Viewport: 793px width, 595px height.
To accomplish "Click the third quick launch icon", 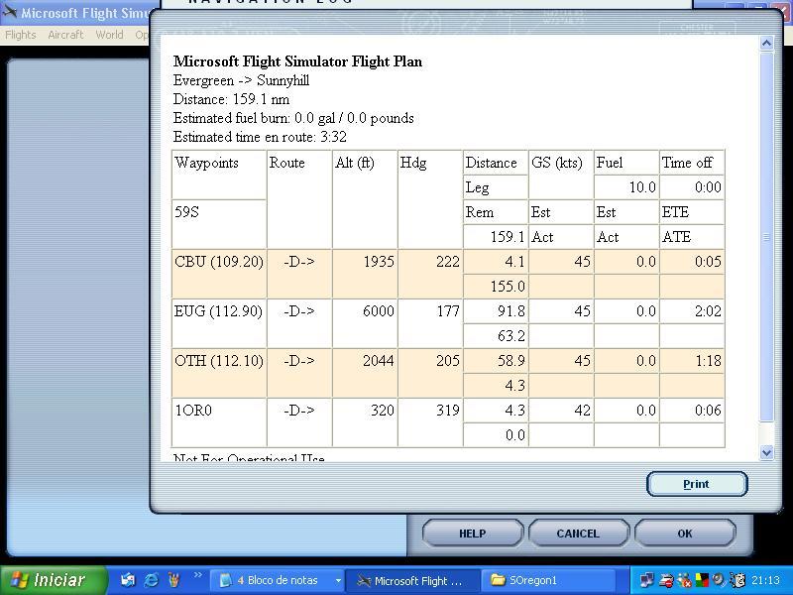I will (x=172, y=580).
